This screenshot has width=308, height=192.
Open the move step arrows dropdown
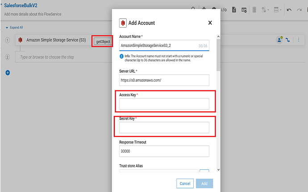tap(265, 10)
